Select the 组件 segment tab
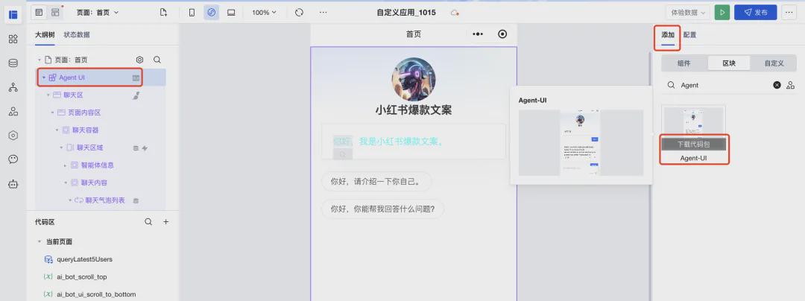805x301 pixels. 684,63
